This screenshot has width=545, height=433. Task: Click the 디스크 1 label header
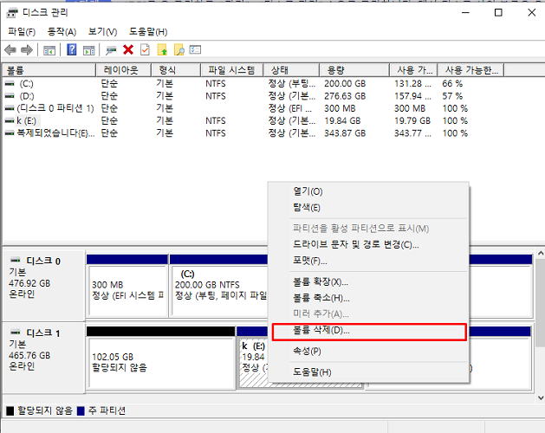pyautogui.click(x=43, y=333)
